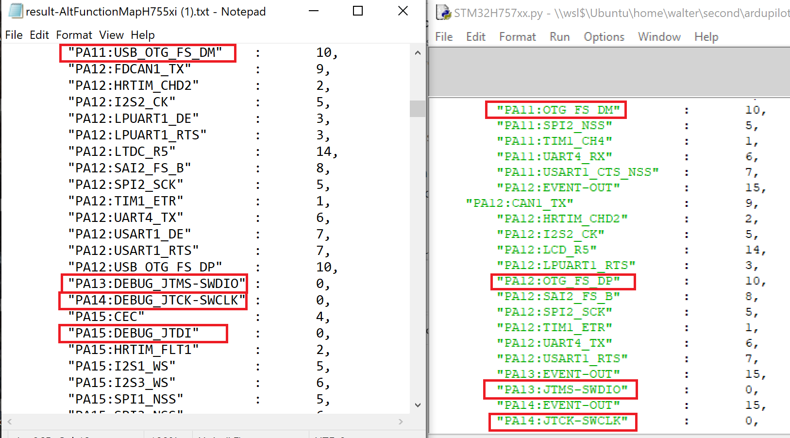Click the scroll-down arrow in Notepad
The width and height of the screenshot is (790, 438).
418,404
